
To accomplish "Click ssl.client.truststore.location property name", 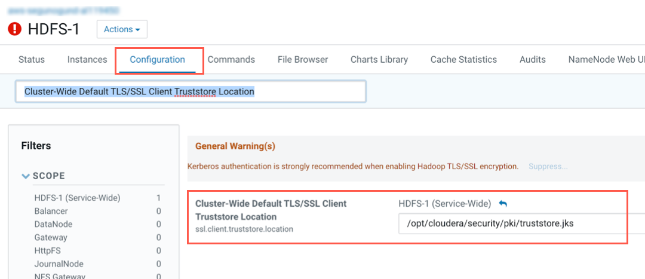I will [x=244, y=229].
